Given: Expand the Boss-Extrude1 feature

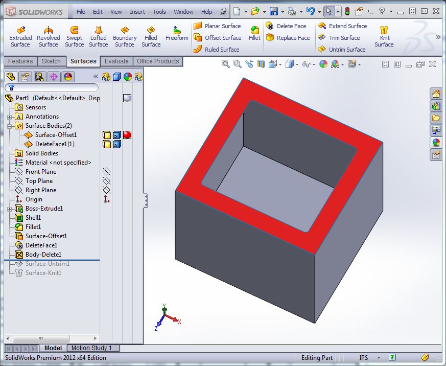Looking at the screenshot, I should pyautogui.click(x=9, y=209).
